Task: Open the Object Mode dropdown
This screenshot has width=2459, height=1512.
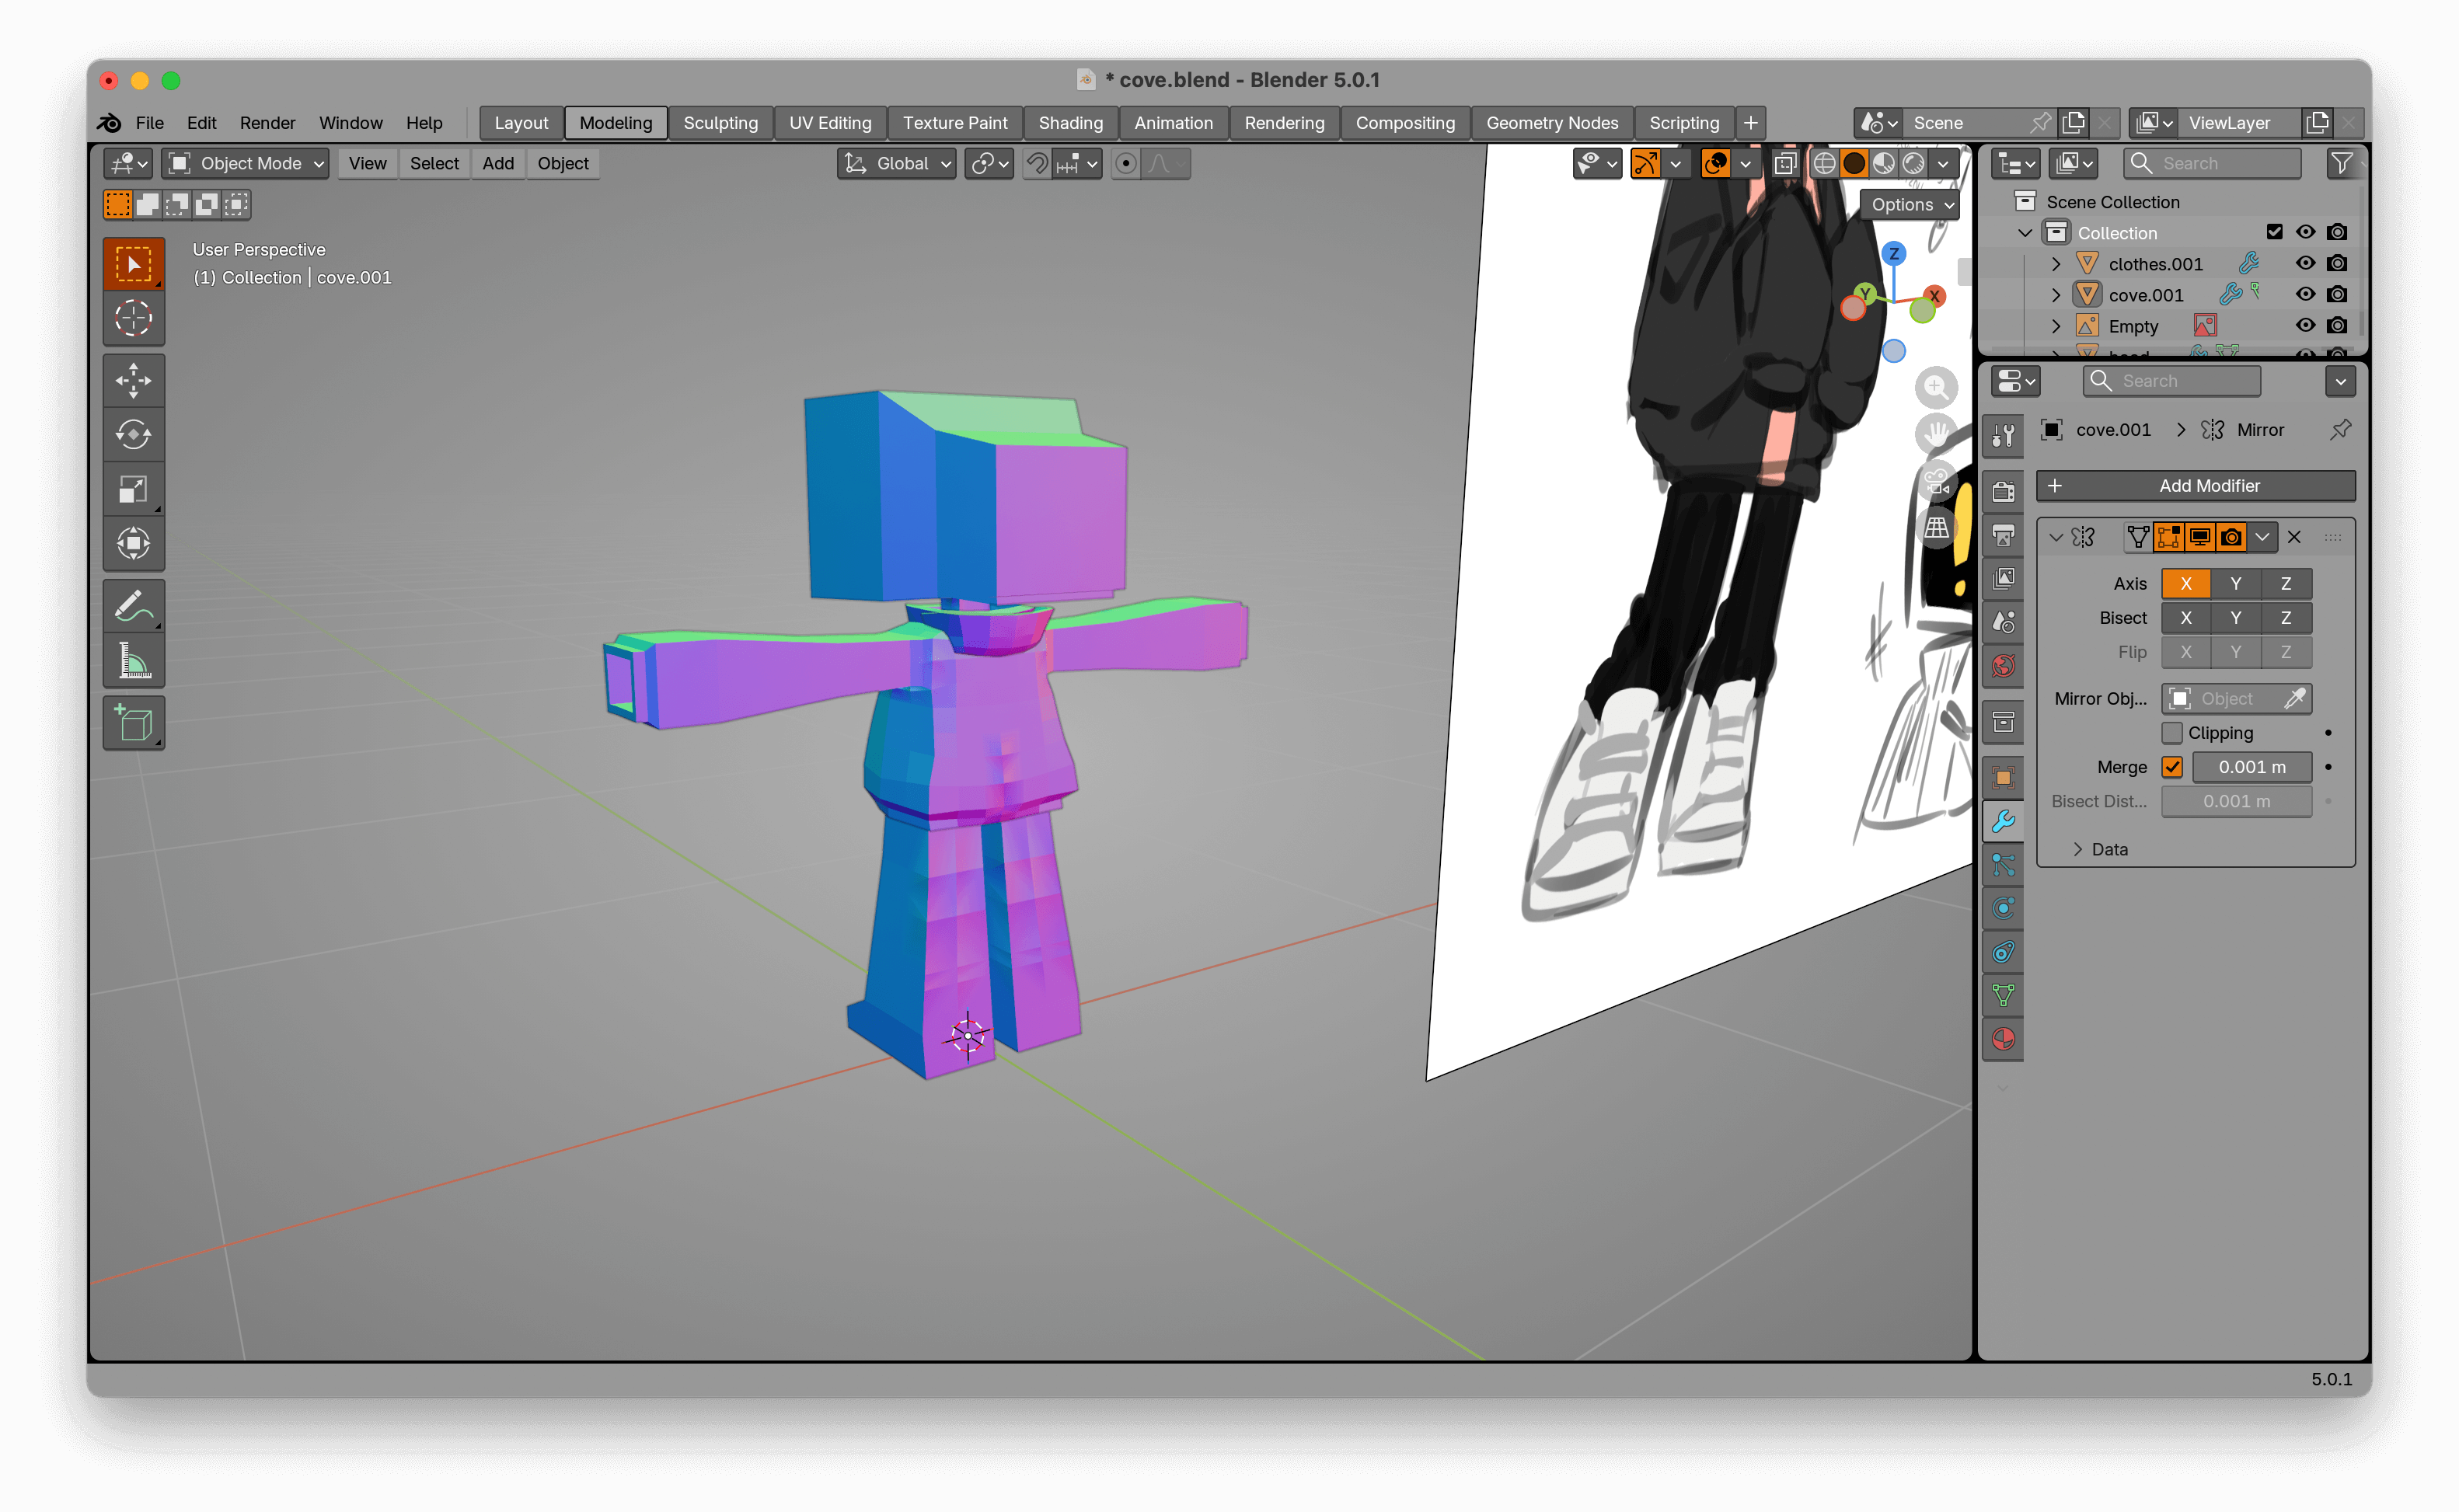Action: coord(246,163)
